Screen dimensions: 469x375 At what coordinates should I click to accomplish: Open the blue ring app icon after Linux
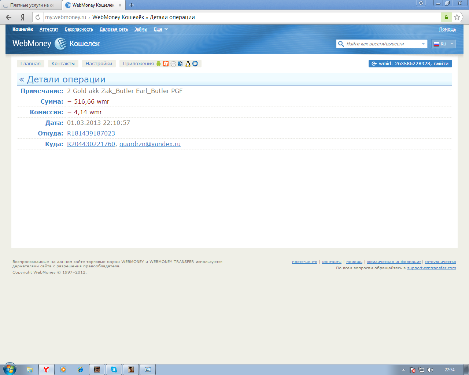coord(195,64)
